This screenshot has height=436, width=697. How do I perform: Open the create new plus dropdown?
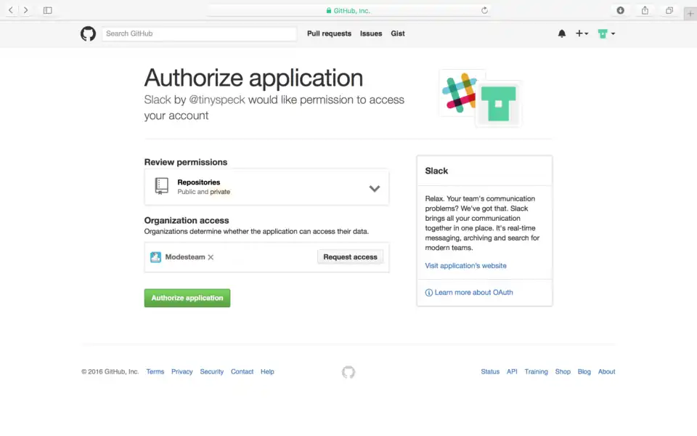tap(582, 33)
